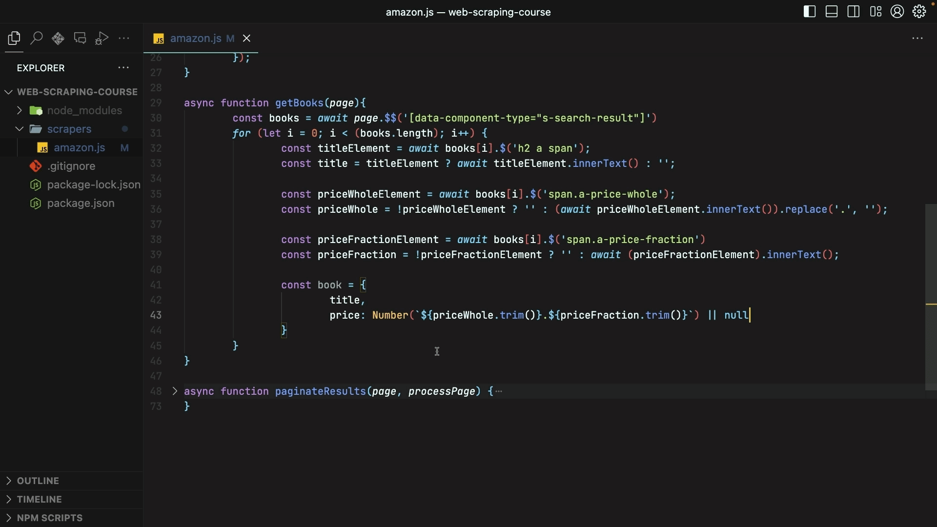Click the titleElement variable on line 32
This screenshot has height=527, width=937.
click(x=354, y=148)
